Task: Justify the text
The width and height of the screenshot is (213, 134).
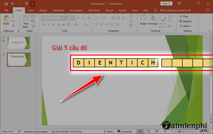Action: [112, 25]
